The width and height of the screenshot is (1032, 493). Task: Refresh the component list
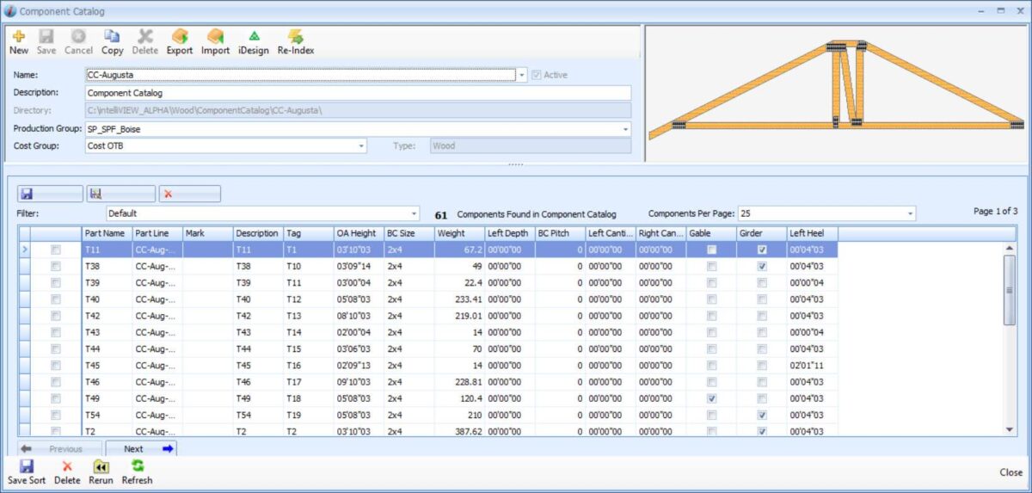tap(137, 471)
